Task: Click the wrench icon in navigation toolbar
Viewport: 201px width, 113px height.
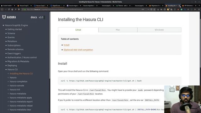Action: 15,9
